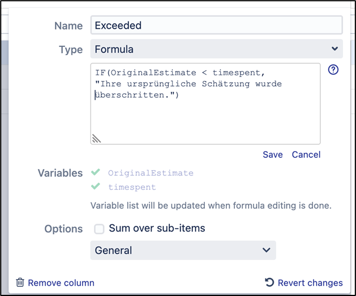Viewport: 356px width, 296px height.
Task: Click the circular arrow Revert changes icon
Action: point(269,282)
